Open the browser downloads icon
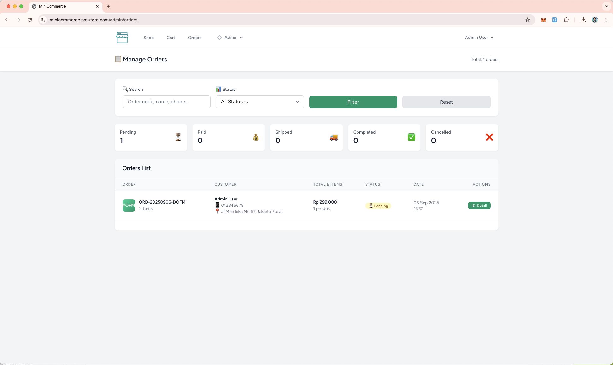 (x=583, y=20)
